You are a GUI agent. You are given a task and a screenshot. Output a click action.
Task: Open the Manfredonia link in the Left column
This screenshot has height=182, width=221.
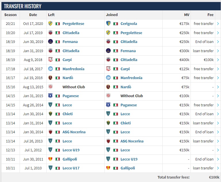tap(73, 69)
